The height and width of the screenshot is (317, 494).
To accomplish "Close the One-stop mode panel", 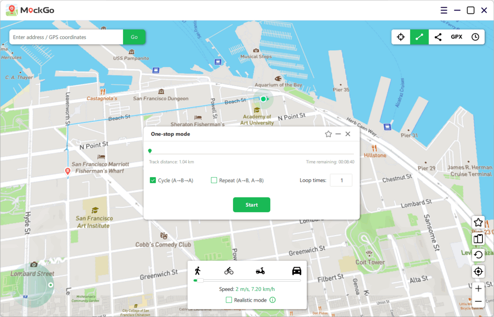I will 348,134.
